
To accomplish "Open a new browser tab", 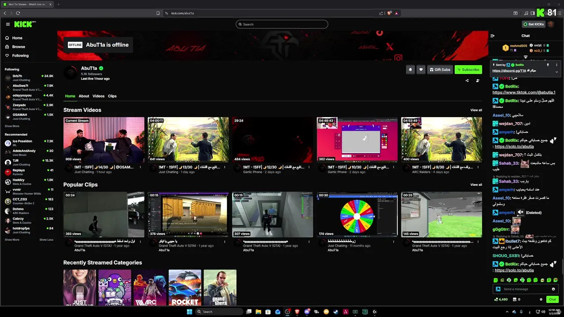I will point(58,4).
